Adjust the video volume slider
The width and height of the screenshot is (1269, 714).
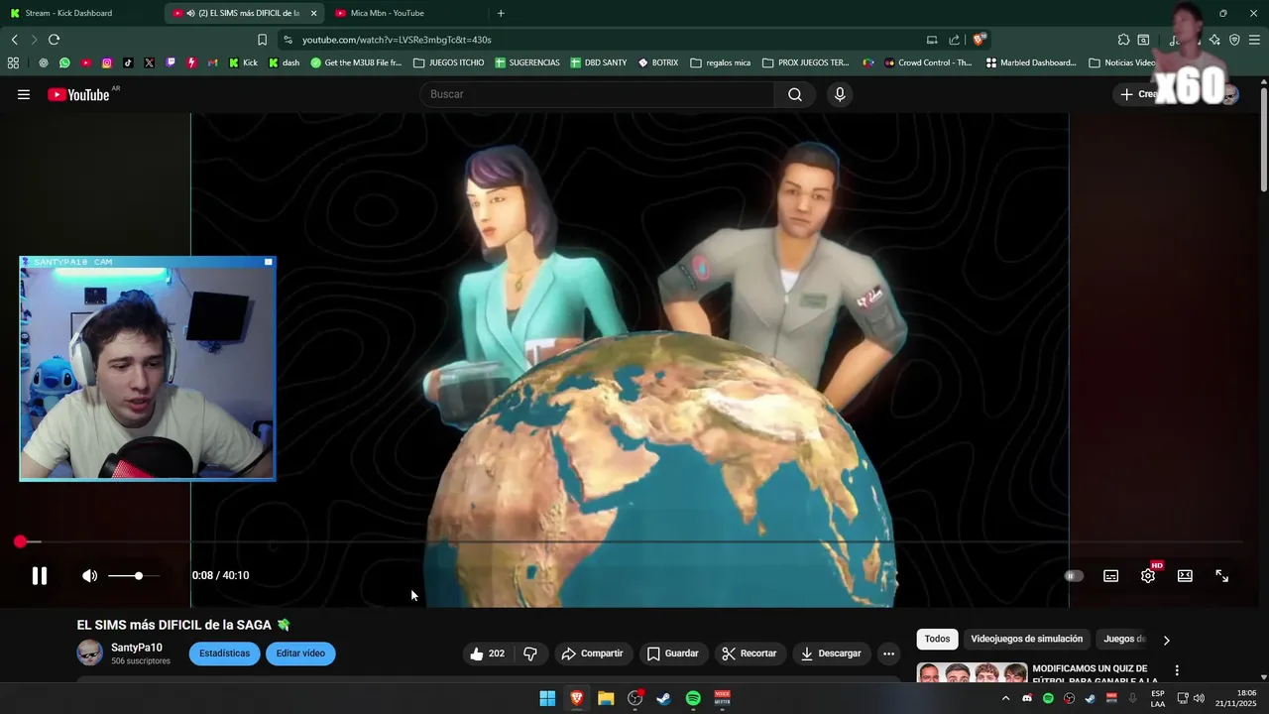[133, 575]
